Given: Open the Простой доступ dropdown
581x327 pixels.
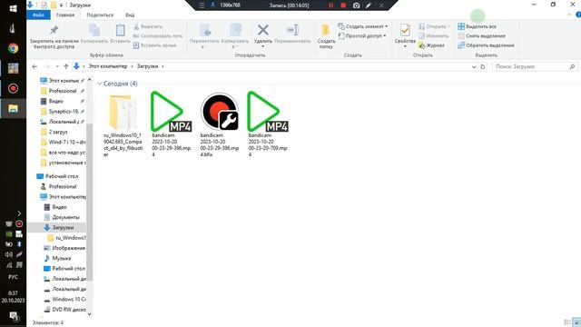Looking at the screenshot, I should click(x=361, y=36).
